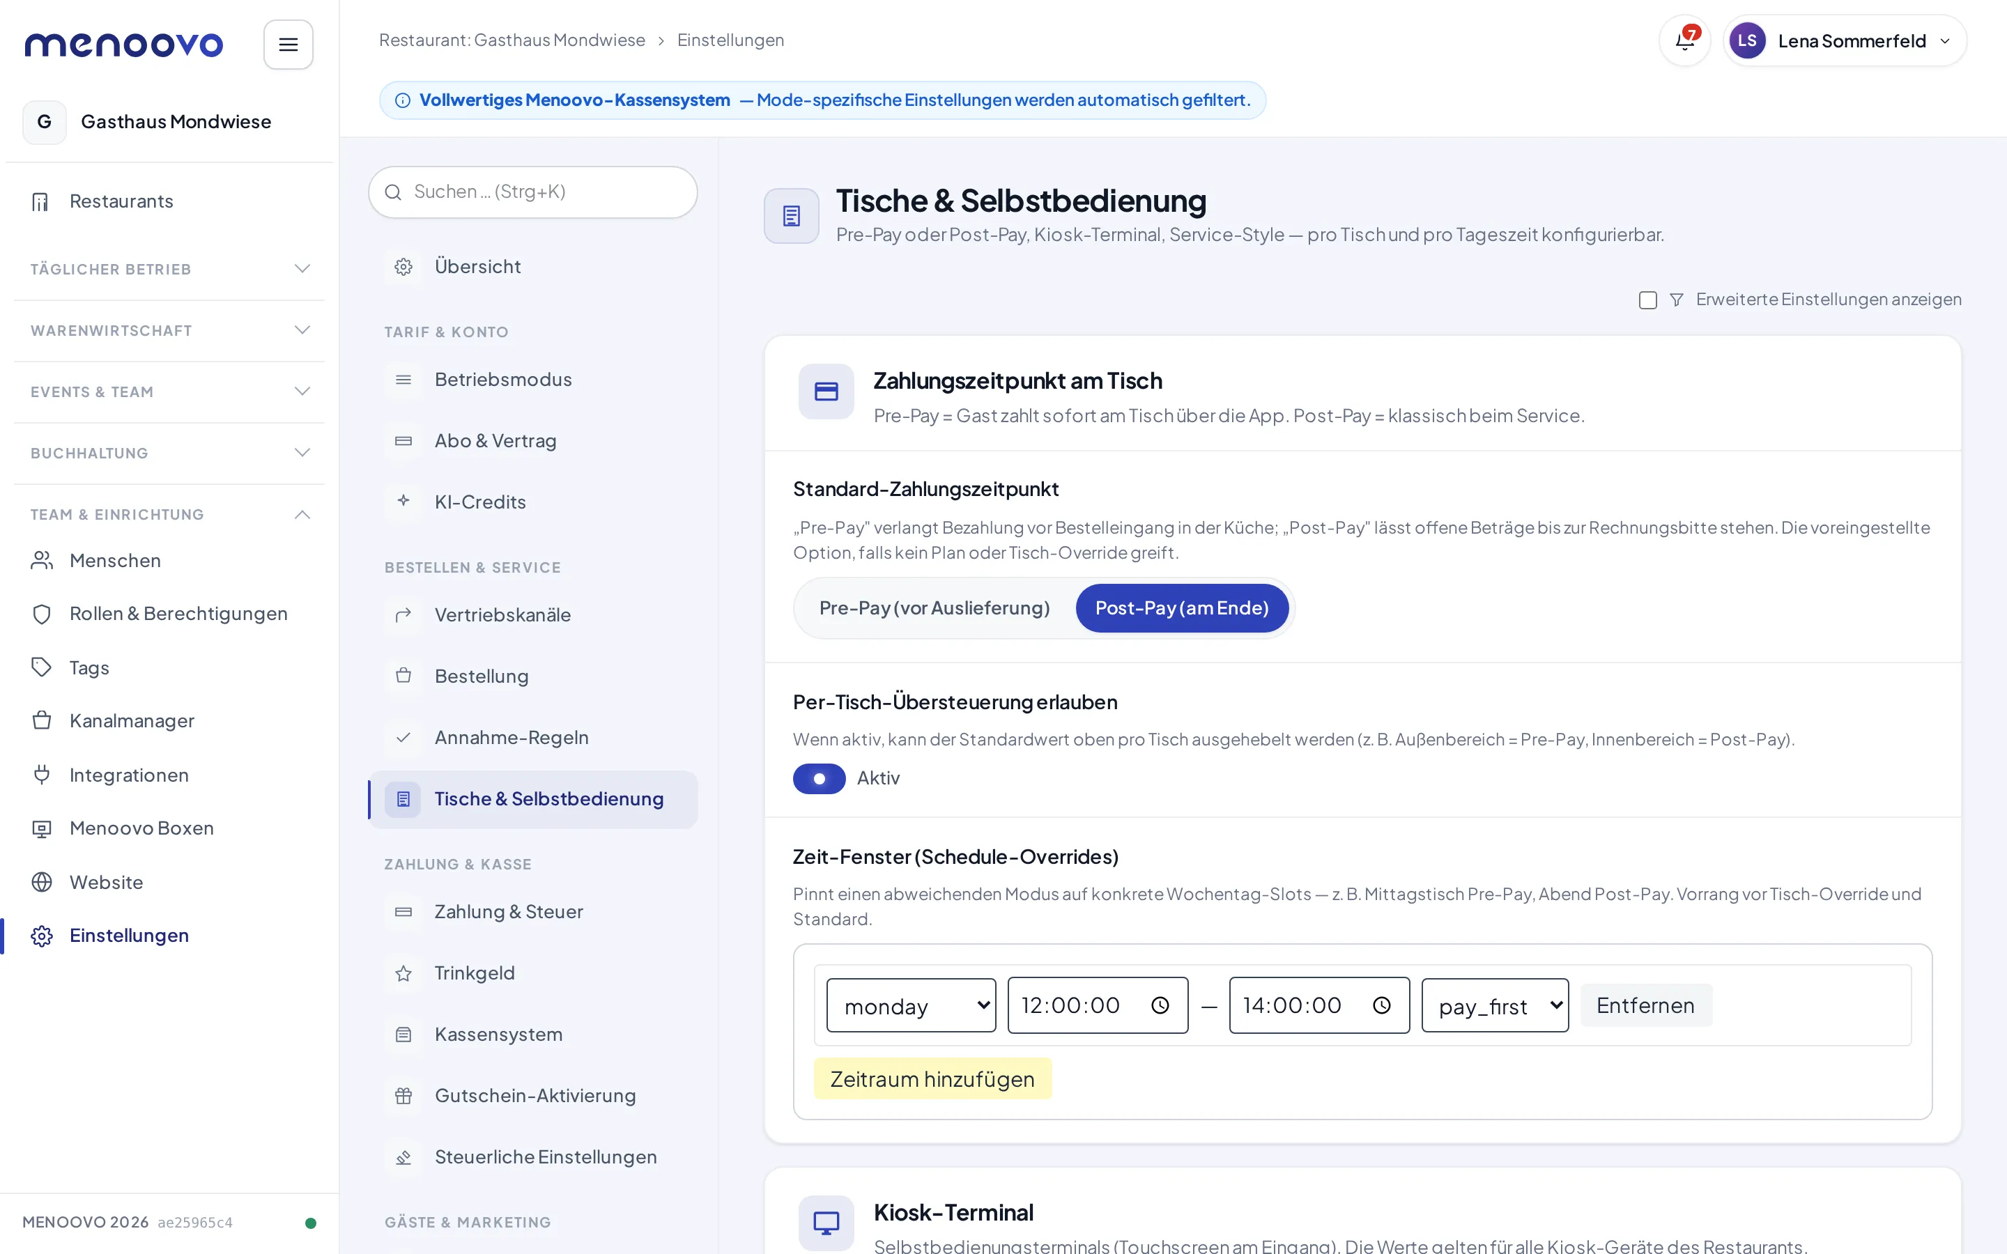Enable Erweiterte Einstellungen anzeigen checkbox
The image size is (2007, 1254).
point(1647,300)
